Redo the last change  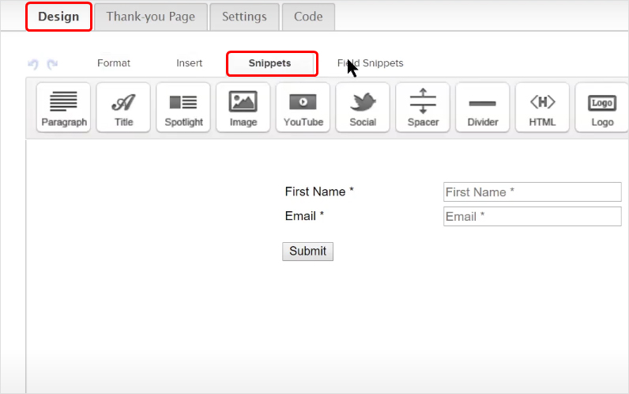[52, 63]
